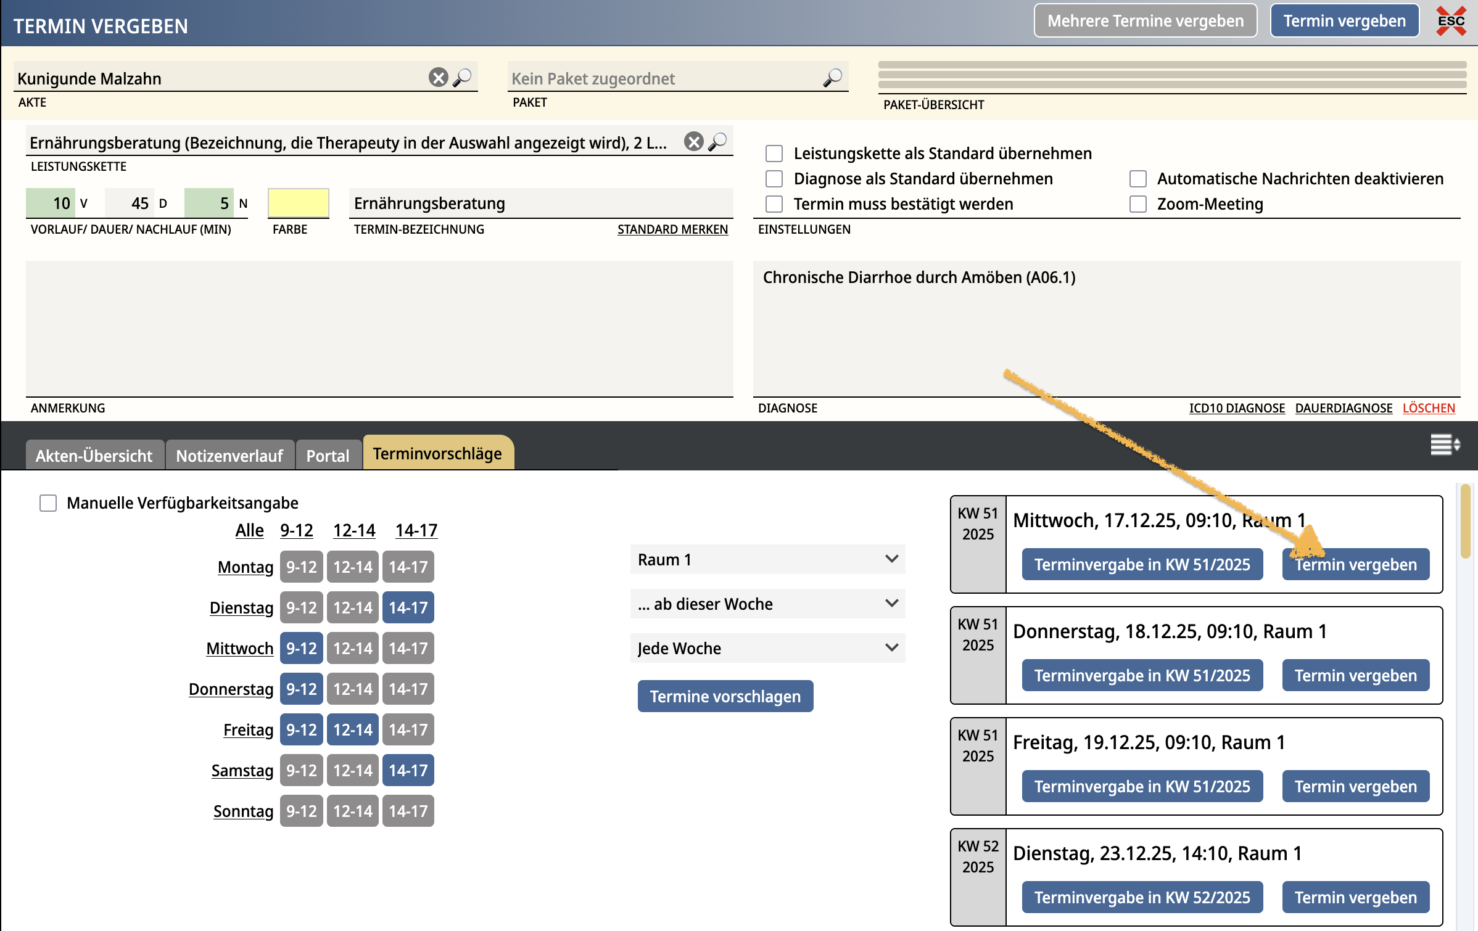Viewport: 1478px width, 931px height.
Task: Click into the Anmerkung text area
Action: 379,328
